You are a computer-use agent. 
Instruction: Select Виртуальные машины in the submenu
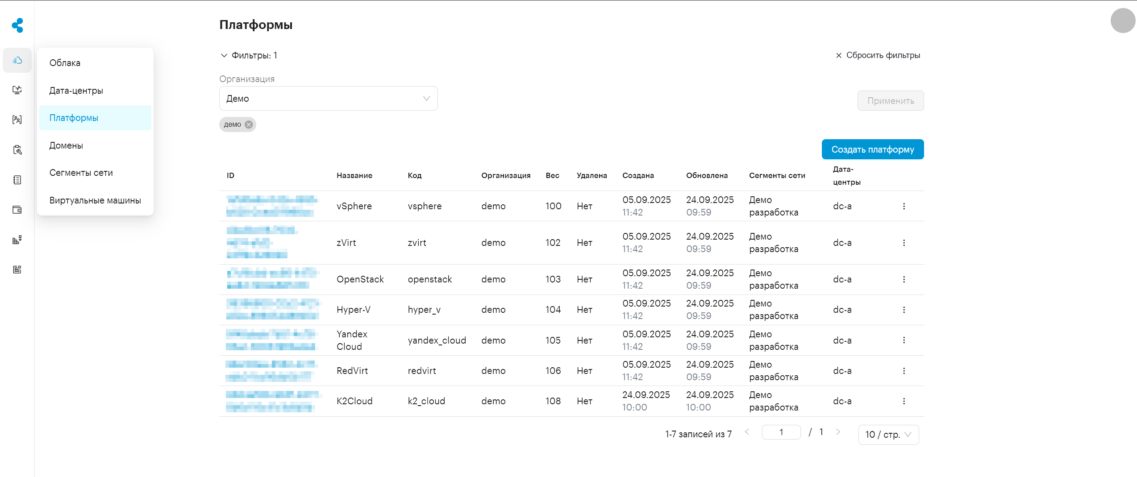click(95, 200)
